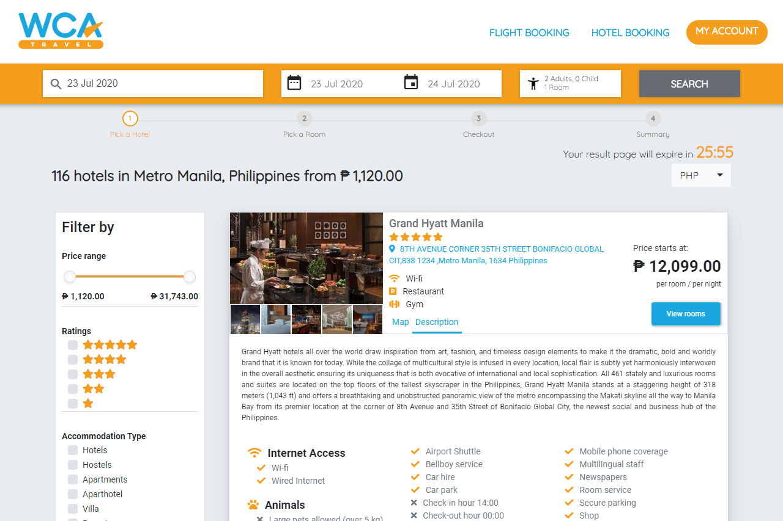This screenshot has width=783, height=521.
Task: Click the Wi-fi icon under Grand Hyatt Manila
Action: (395, 279)
